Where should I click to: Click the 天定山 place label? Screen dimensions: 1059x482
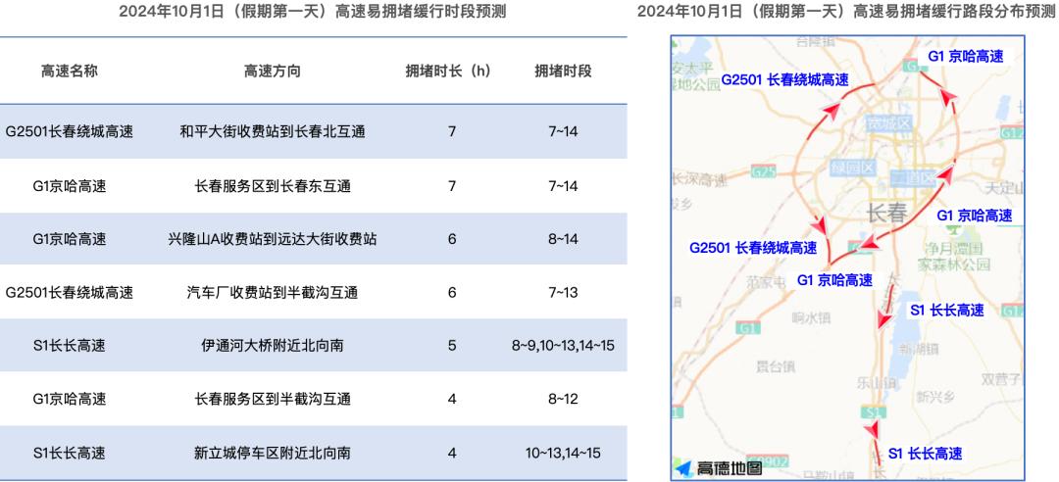[x=1005, y=187]
